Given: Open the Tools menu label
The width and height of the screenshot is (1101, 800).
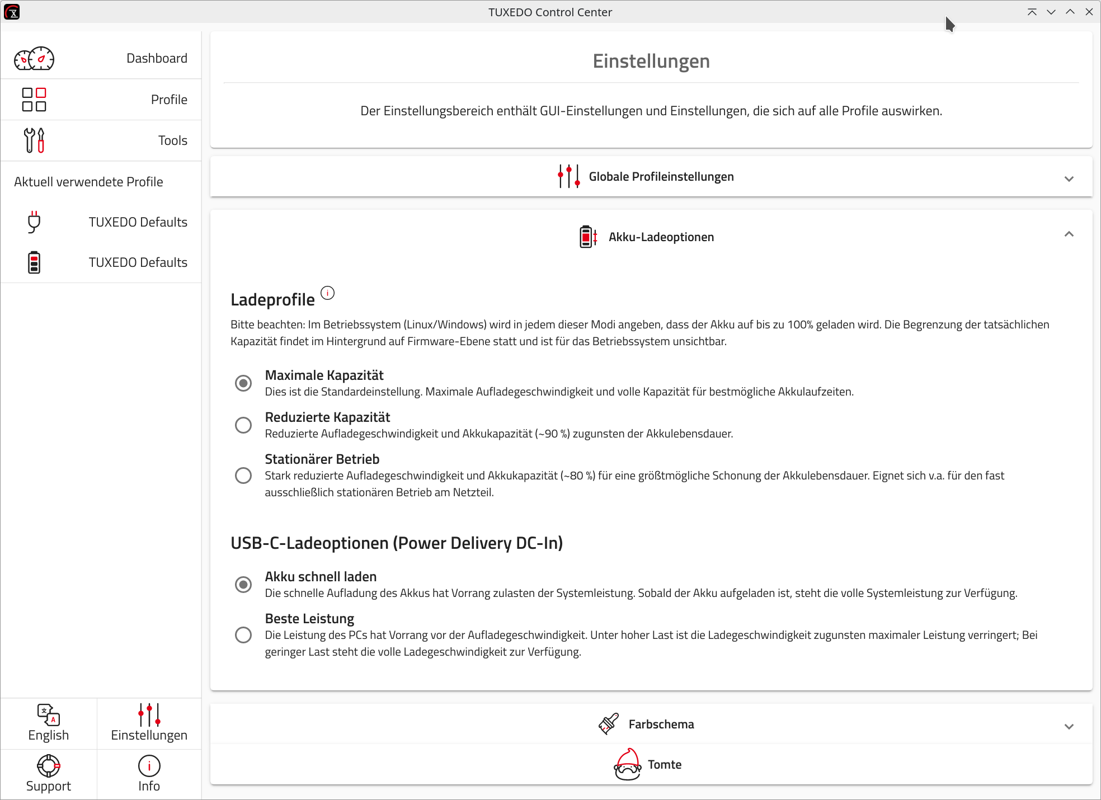Looking at the screenshot, I should [173, 140].
